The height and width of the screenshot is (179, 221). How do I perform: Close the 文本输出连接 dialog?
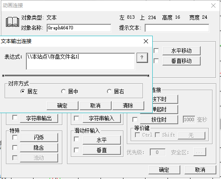point(146,41)
